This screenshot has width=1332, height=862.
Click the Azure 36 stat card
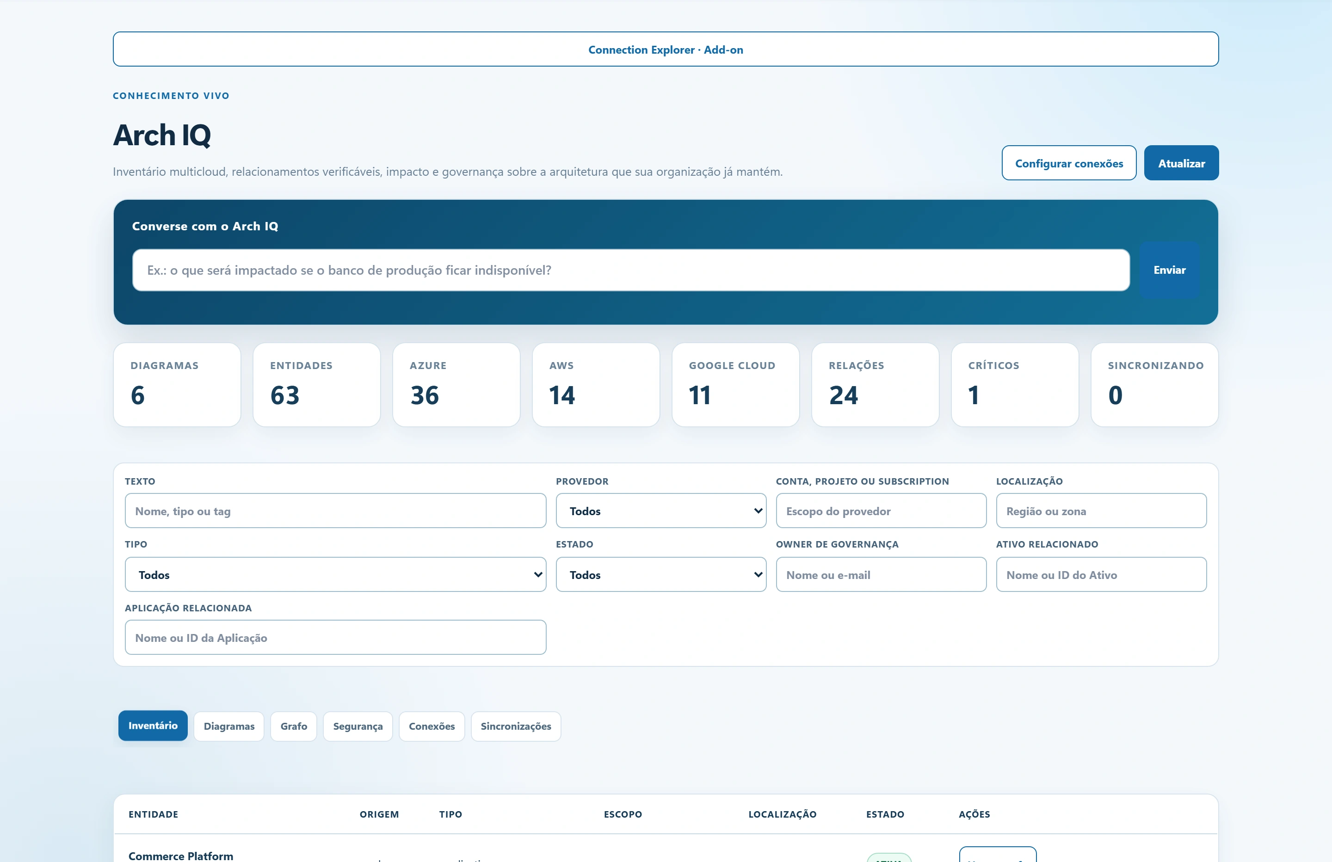[456, 385]
